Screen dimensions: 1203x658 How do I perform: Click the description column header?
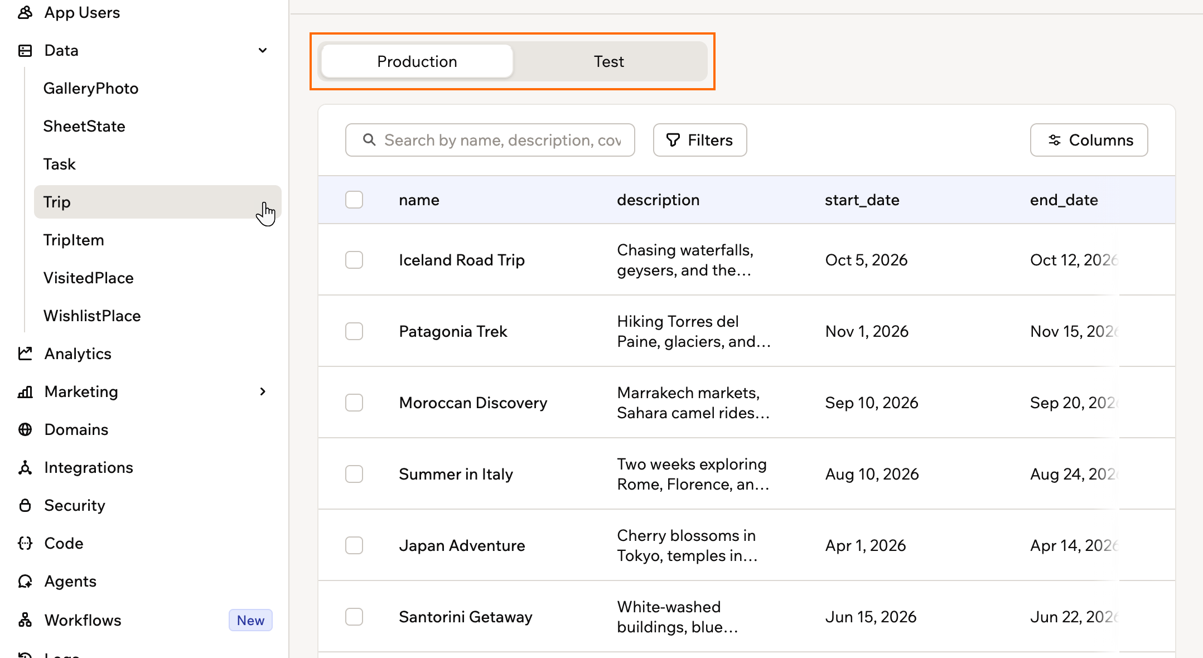click(x=658, y=200)
